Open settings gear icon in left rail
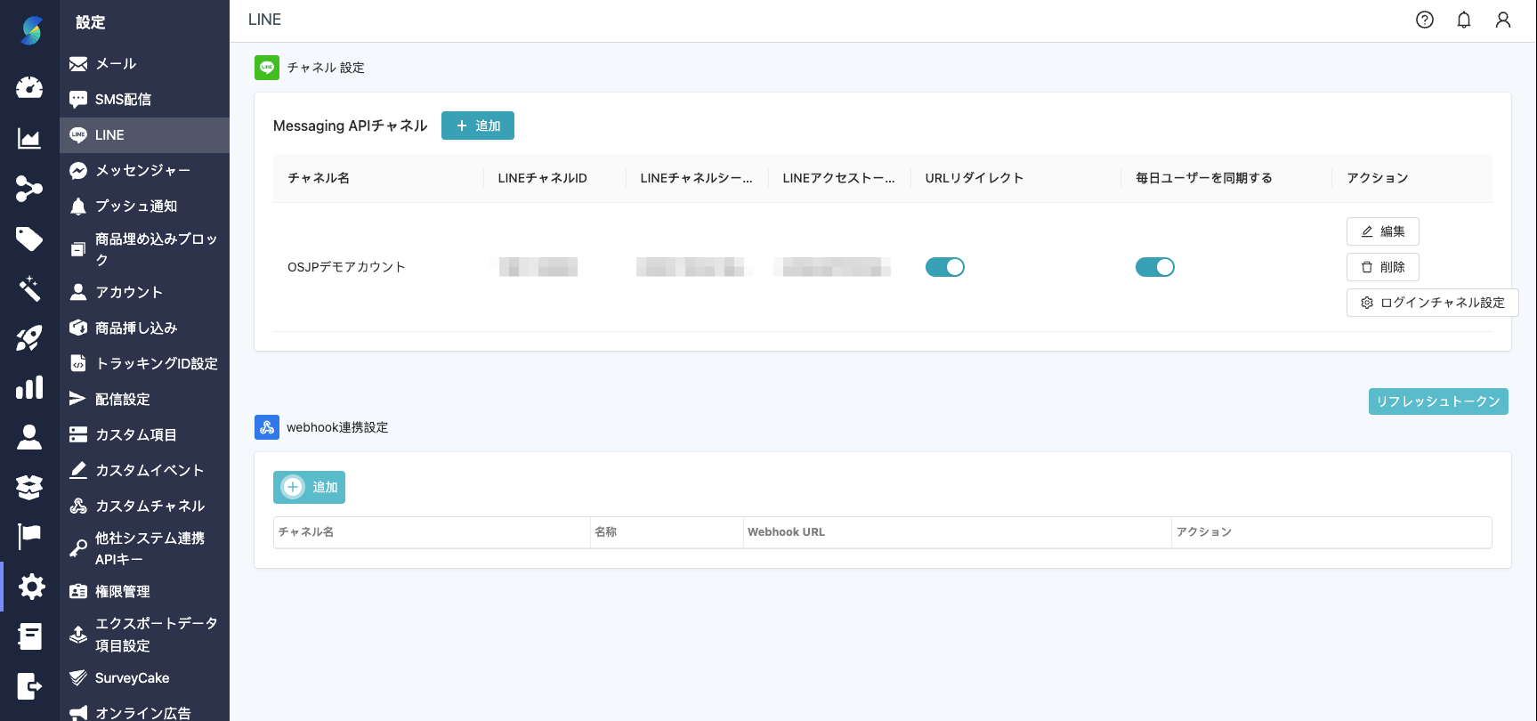The width and height of the screenshot is (1537, 721). click(x=31, y=587)
